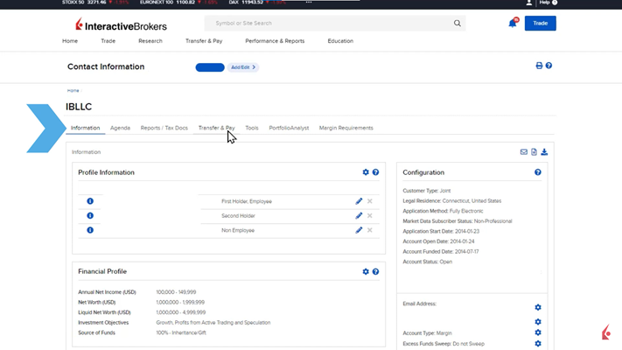The image size is (622, 350).
Task: Open the Performance & Reports menu
Action: (275, 41)
